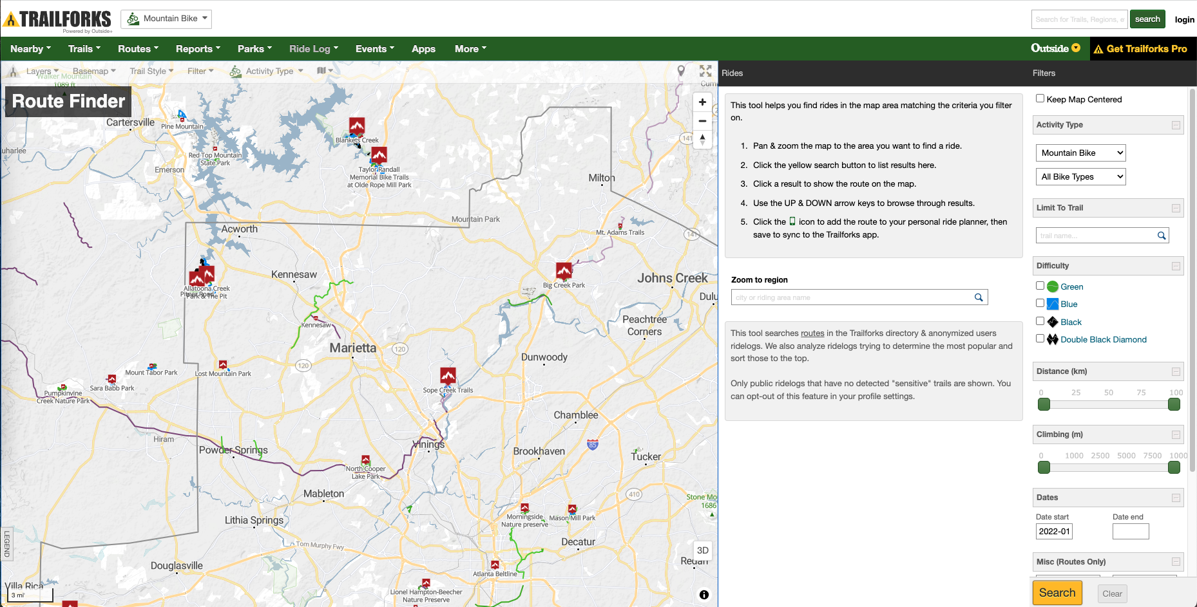Click the map zoom in plus button
The width and height of the screenshot is (1197, 607).
click(x=702, y=102)
